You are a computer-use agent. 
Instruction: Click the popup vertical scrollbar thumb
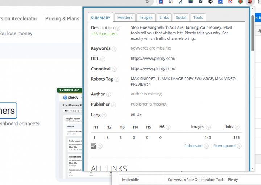tap(253, 33)
